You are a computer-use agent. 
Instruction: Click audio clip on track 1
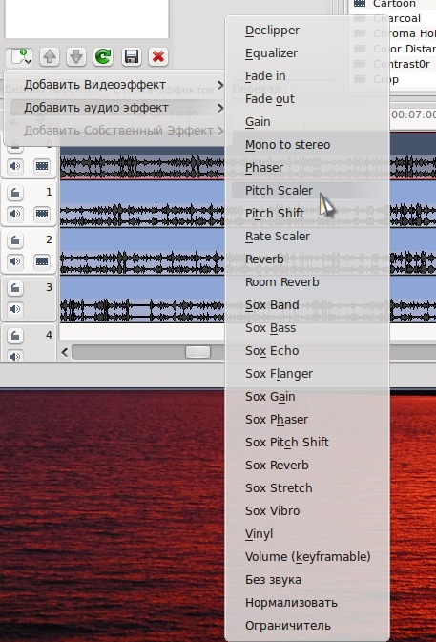click(x=142, y=203)
